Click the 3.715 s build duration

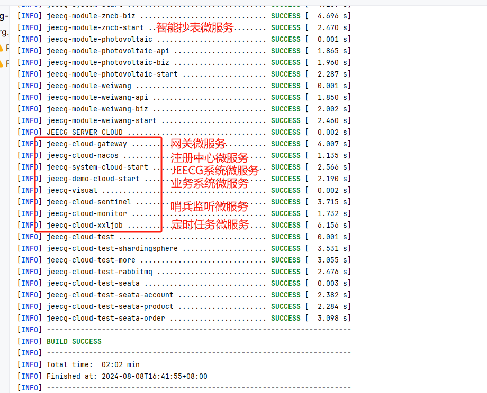tap(332, 202)
